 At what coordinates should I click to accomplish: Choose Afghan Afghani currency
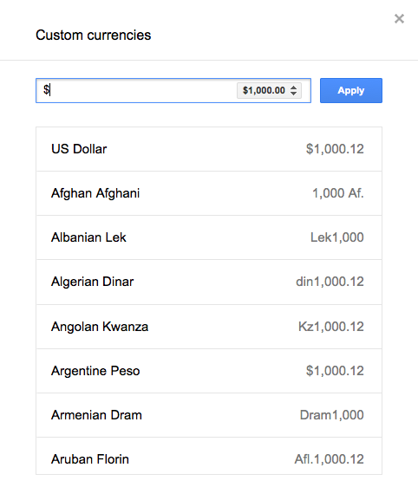(209, 193)
